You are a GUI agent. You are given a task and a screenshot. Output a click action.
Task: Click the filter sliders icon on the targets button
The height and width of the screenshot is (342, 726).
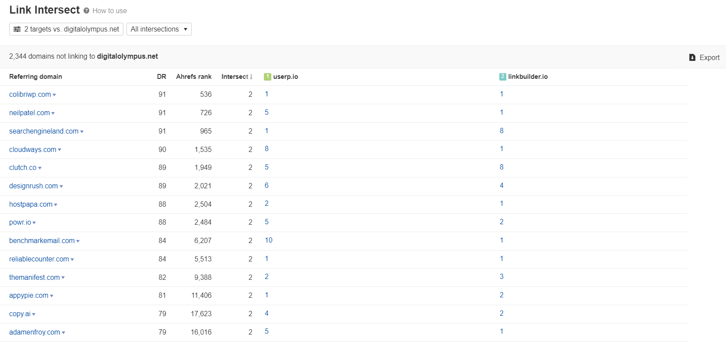pos(17,29)
